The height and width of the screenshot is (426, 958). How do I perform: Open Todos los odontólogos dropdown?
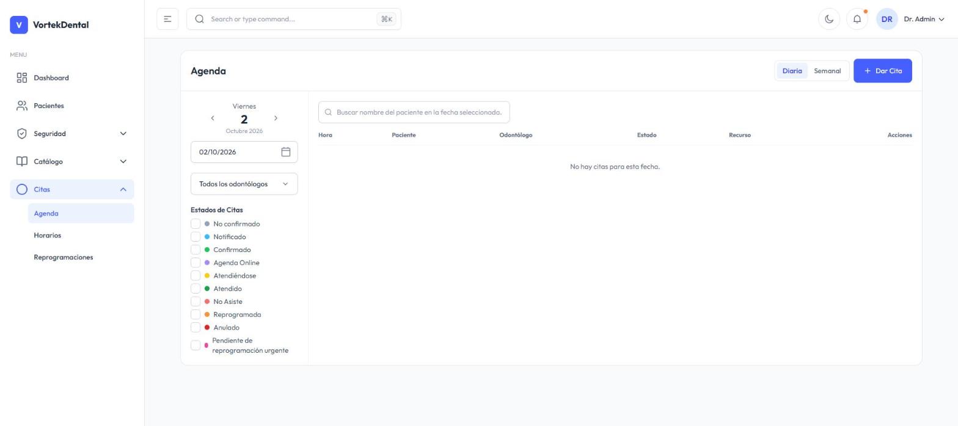coord(244,184)
